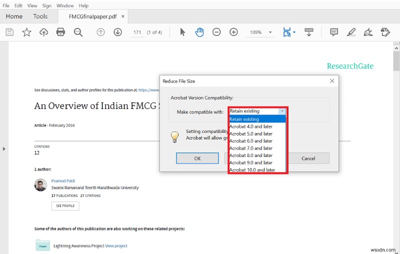
Task: Open the zoom percentage dropdown arrow
Action: (x=270, y=32)
